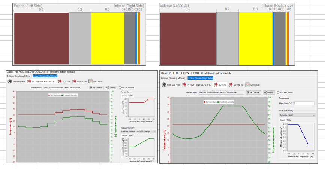Click yellow layer in left assembly diagram
This screenshot has height=169, width=325.
click(107, 38)
